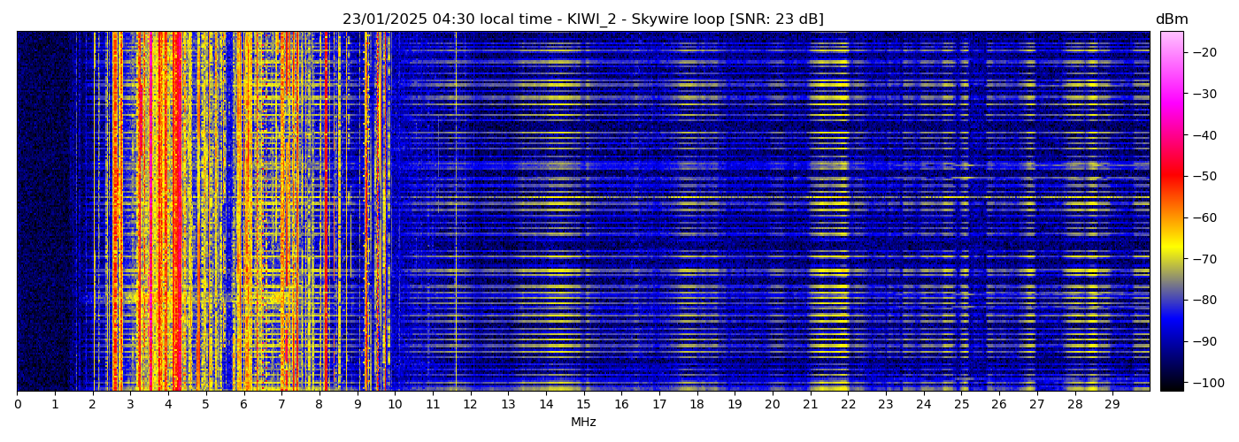The width and height of the screenshot is (1239, 442).
Task: Click the 29 MHz tick label
Action: [x=1112, y=404]
